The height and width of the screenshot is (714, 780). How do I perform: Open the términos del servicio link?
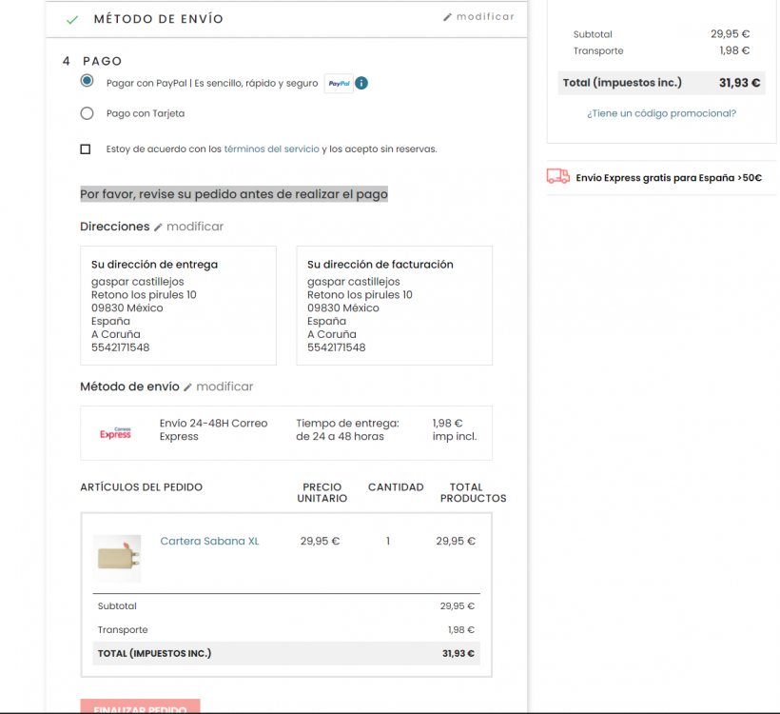(x=272, y=149)
